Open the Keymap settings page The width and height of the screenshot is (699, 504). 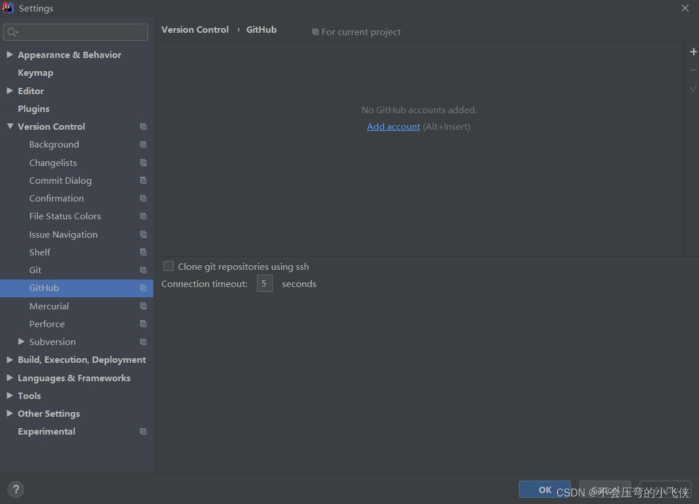[x=36, y=73]
